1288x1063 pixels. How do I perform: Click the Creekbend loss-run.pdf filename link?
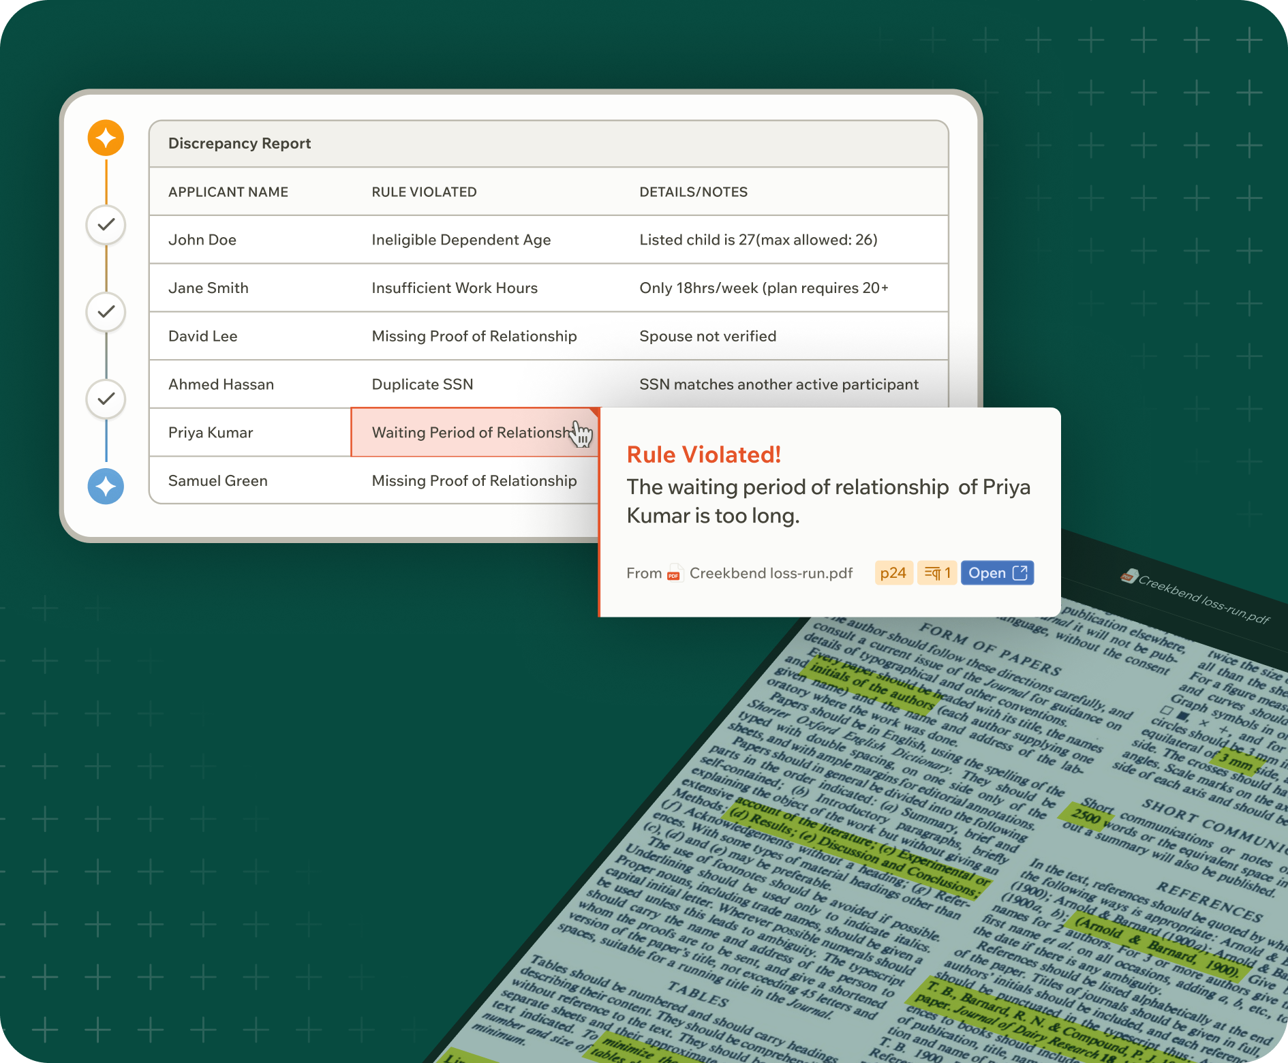(771, 573)
